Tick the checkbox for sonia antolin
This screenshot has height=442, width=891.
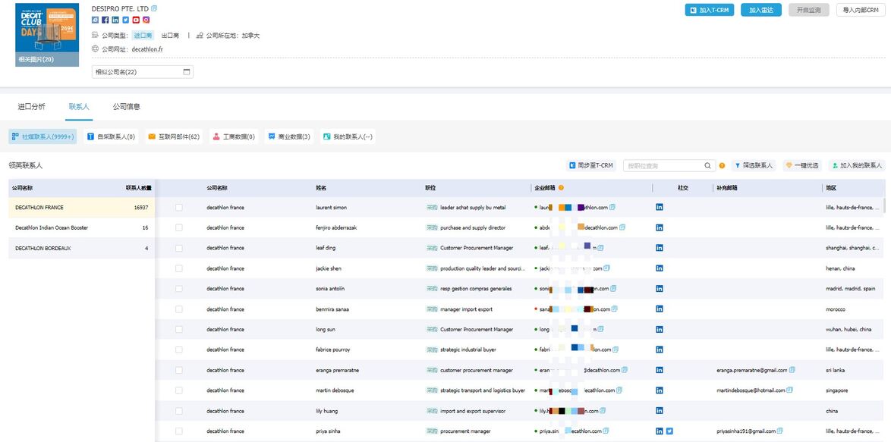point(179,289)
